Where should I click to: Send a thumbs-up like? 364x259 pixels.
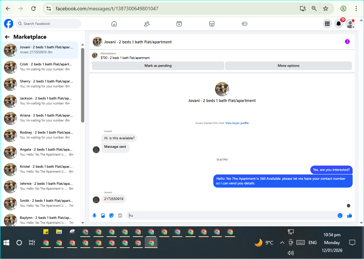point(350,216)
